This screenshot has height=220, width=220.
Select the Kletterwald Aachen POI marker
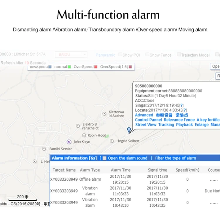[x=104, y=114]
